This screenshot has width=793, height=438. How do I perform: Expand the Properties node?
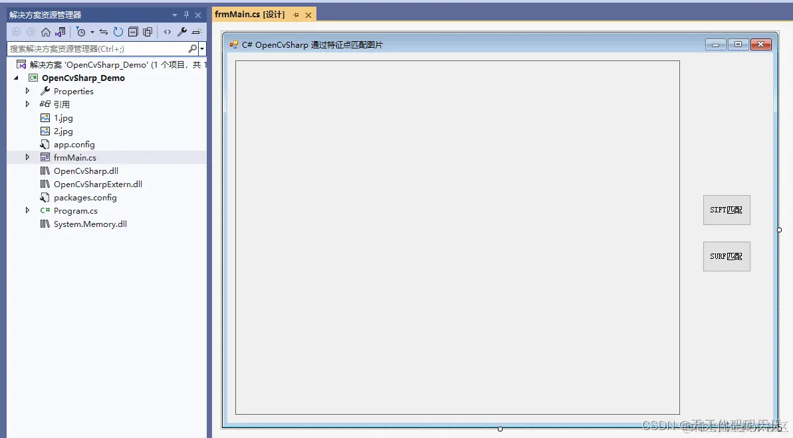click(x=27, y=91)
